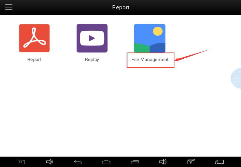241x167 pixels.
Task: Go to the Android home screen
Action: [106, 162]
